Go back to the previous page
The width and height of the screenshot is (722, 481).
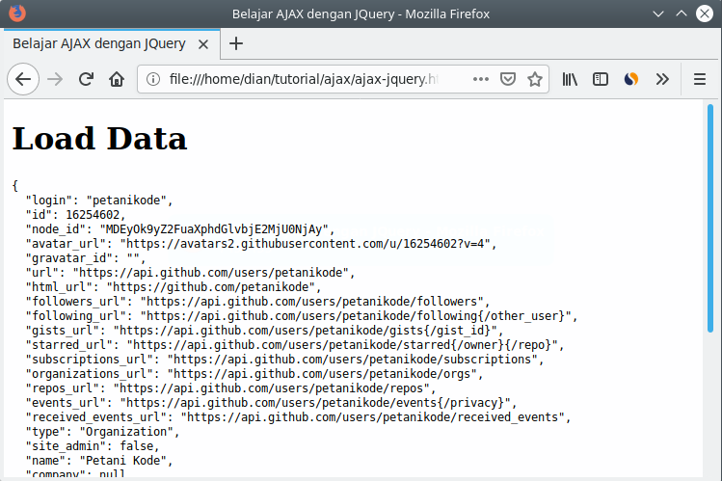pyautogui.click(x=23, y=79)
